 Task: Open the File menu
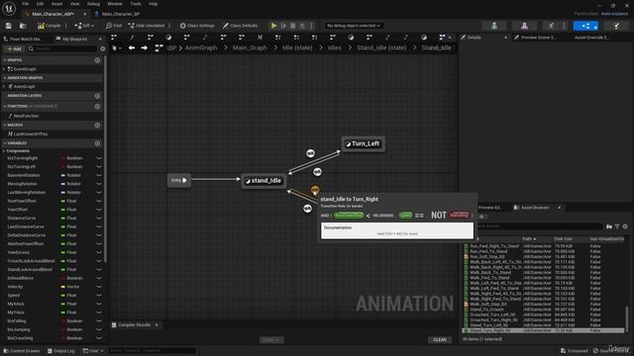25,4
